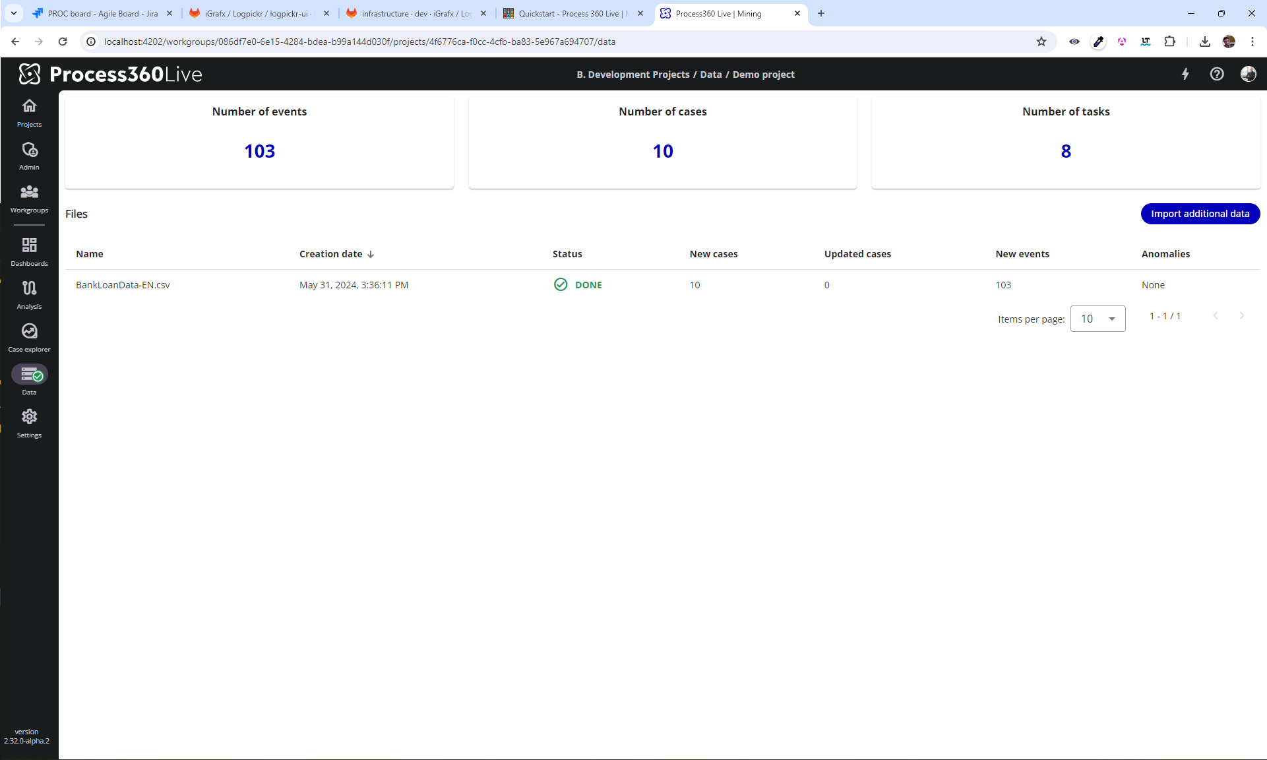Screen dimensions: 1267x760
Task: Click the New cases column header
Action: [x=714, y=254]
